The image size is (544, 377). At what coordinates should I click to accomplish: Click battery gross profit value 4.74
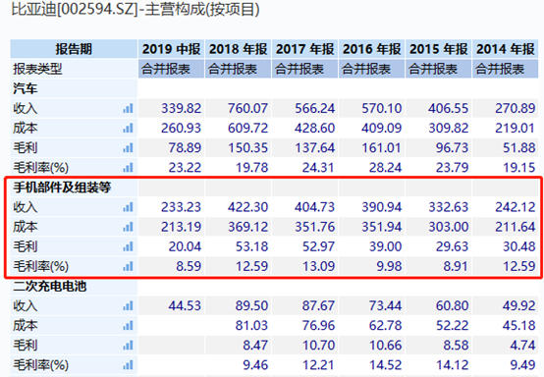[x=522, y=346]
